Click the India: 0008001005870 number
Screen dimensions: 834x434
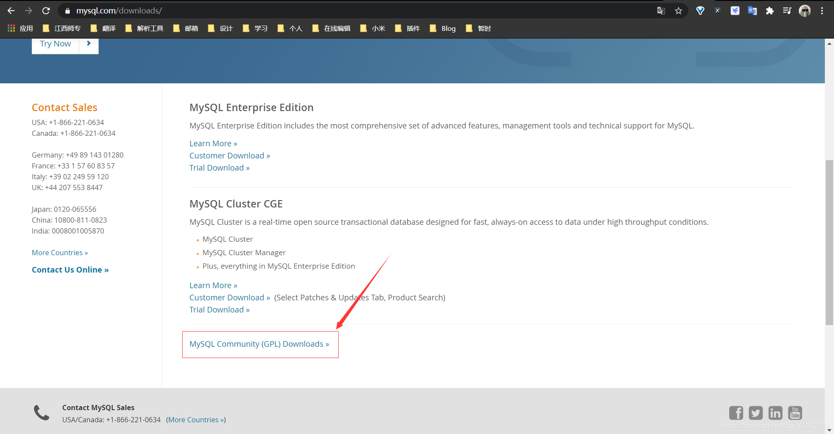68,231
